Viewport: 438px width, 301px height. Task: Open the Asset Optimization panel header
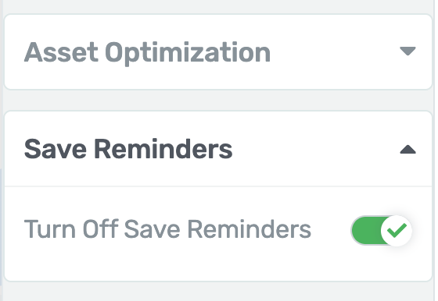click(218, 51)
